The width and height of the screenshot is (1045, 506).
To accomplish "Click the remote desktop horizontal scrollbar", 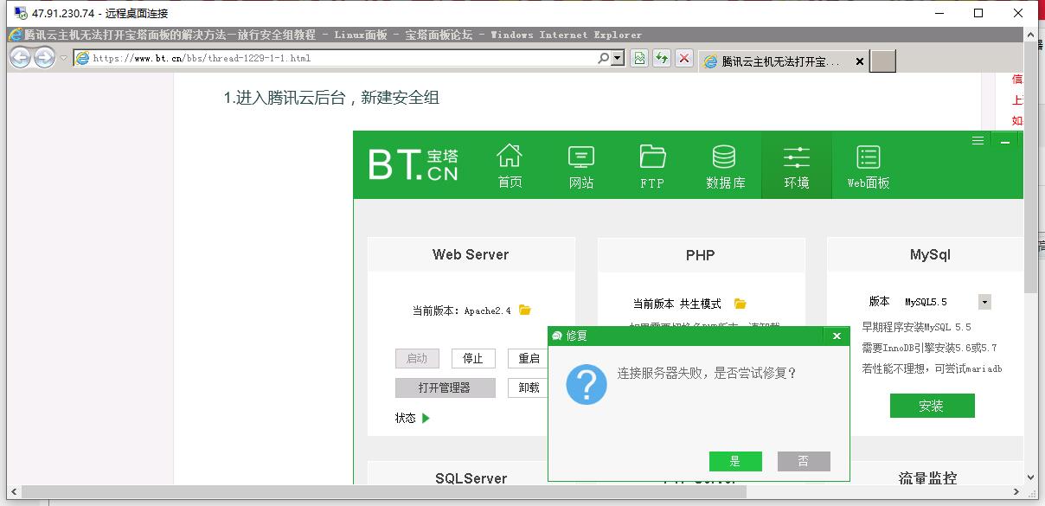I will pos(384,491).
